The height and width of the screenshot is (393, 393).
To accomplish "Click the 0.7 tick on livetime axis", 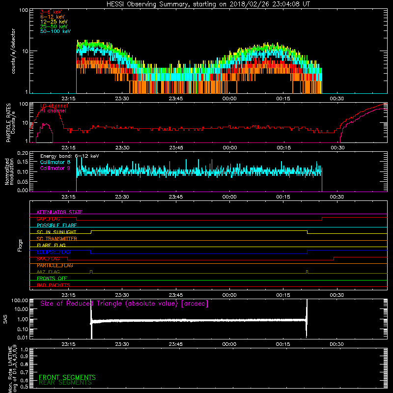I will [x=24, y=372].
